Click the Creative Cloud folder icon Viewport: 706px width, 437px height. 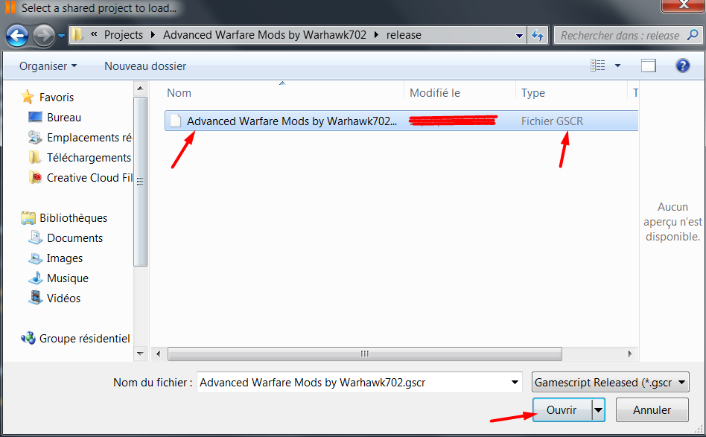point(35,177)
